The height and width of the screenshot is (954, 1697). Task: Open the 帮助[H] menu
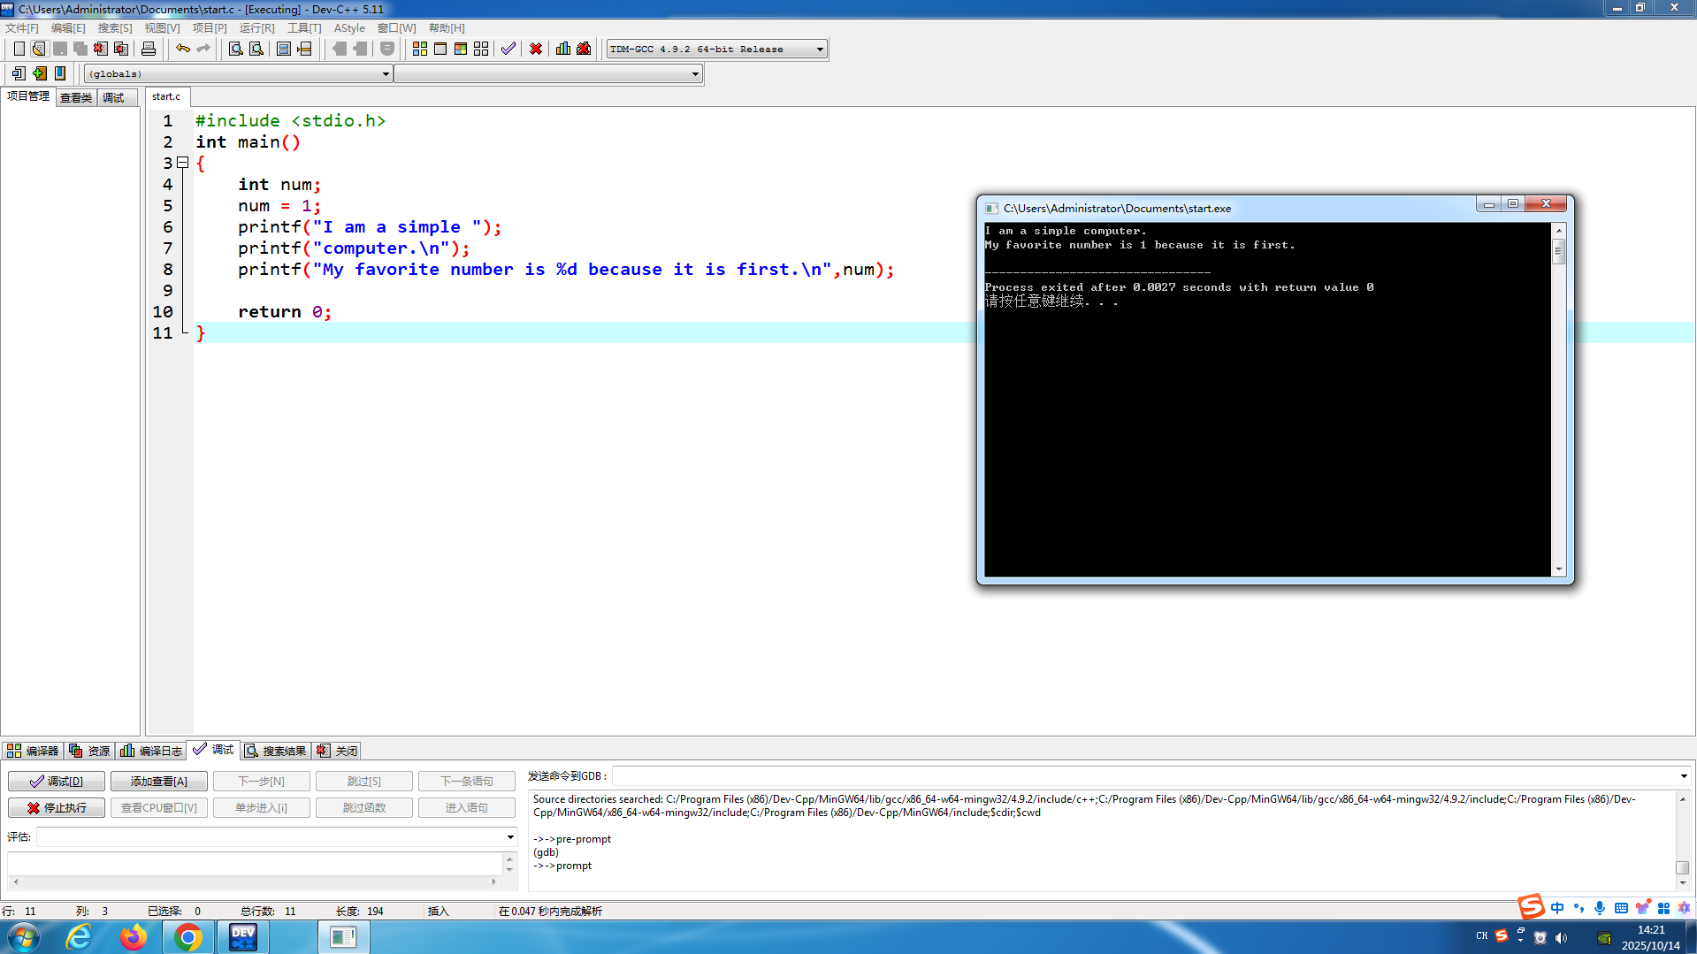[x=447, y=28]
